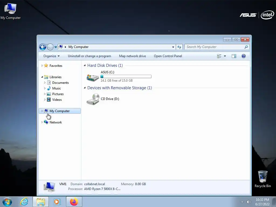This screenshot has width=276, height=207.
Task: Click the AMD Ryzen 7 processor value
Action: 102,189
